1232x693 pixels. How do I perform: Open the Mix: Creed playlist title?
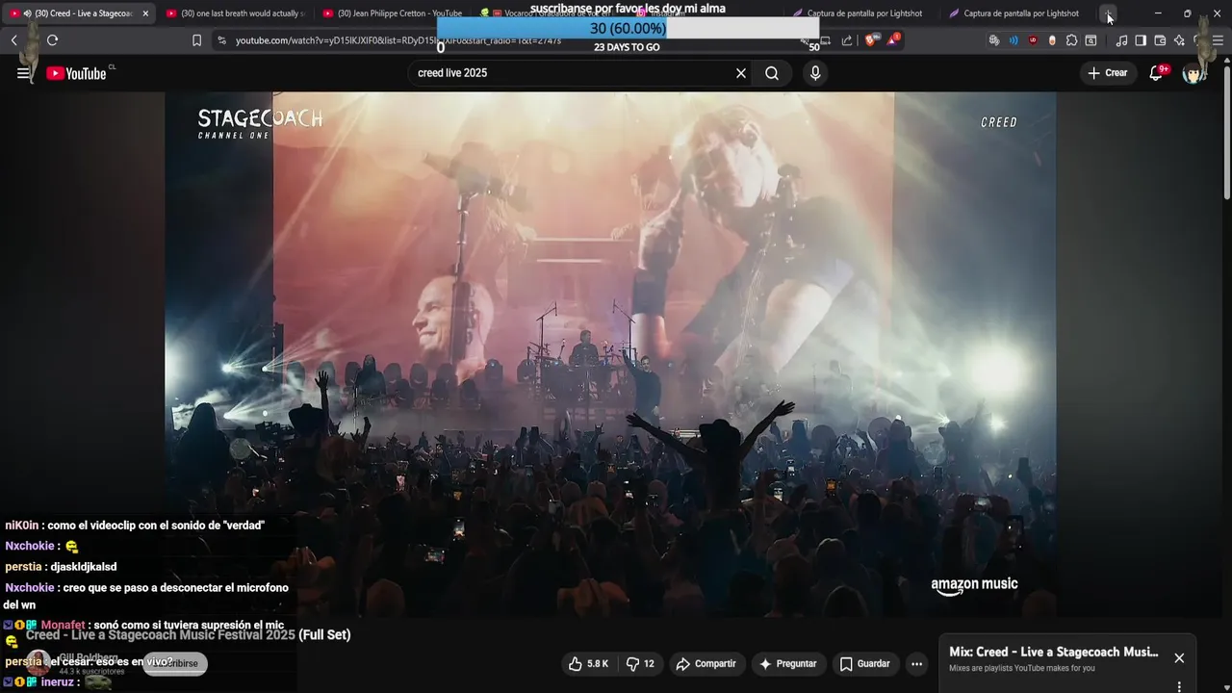click(x=1053, y=652)
